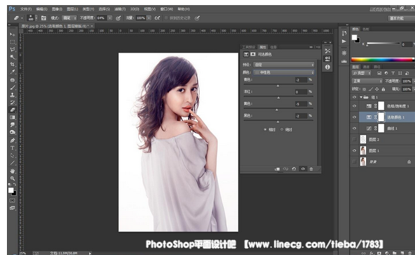This screenshot has height=255, width=415.
Task: Select the Crop tool
Action: click(x=13, y=64)
